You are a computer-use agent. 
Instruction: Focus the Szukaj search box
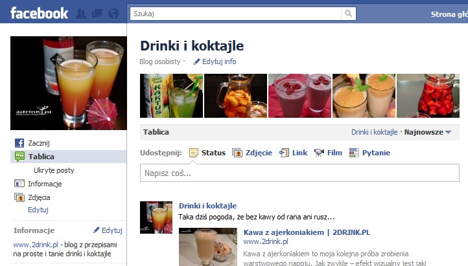click(236, 14)
